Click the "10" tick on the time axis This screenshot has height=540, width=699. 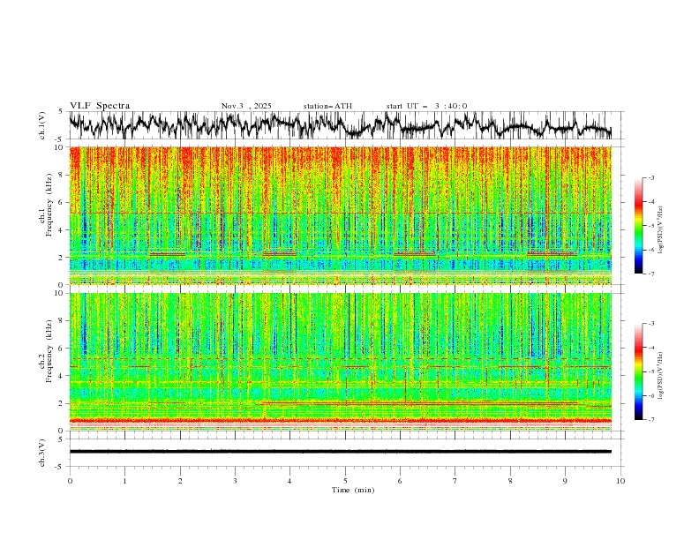pyautogui.click(x=620, y=481)
